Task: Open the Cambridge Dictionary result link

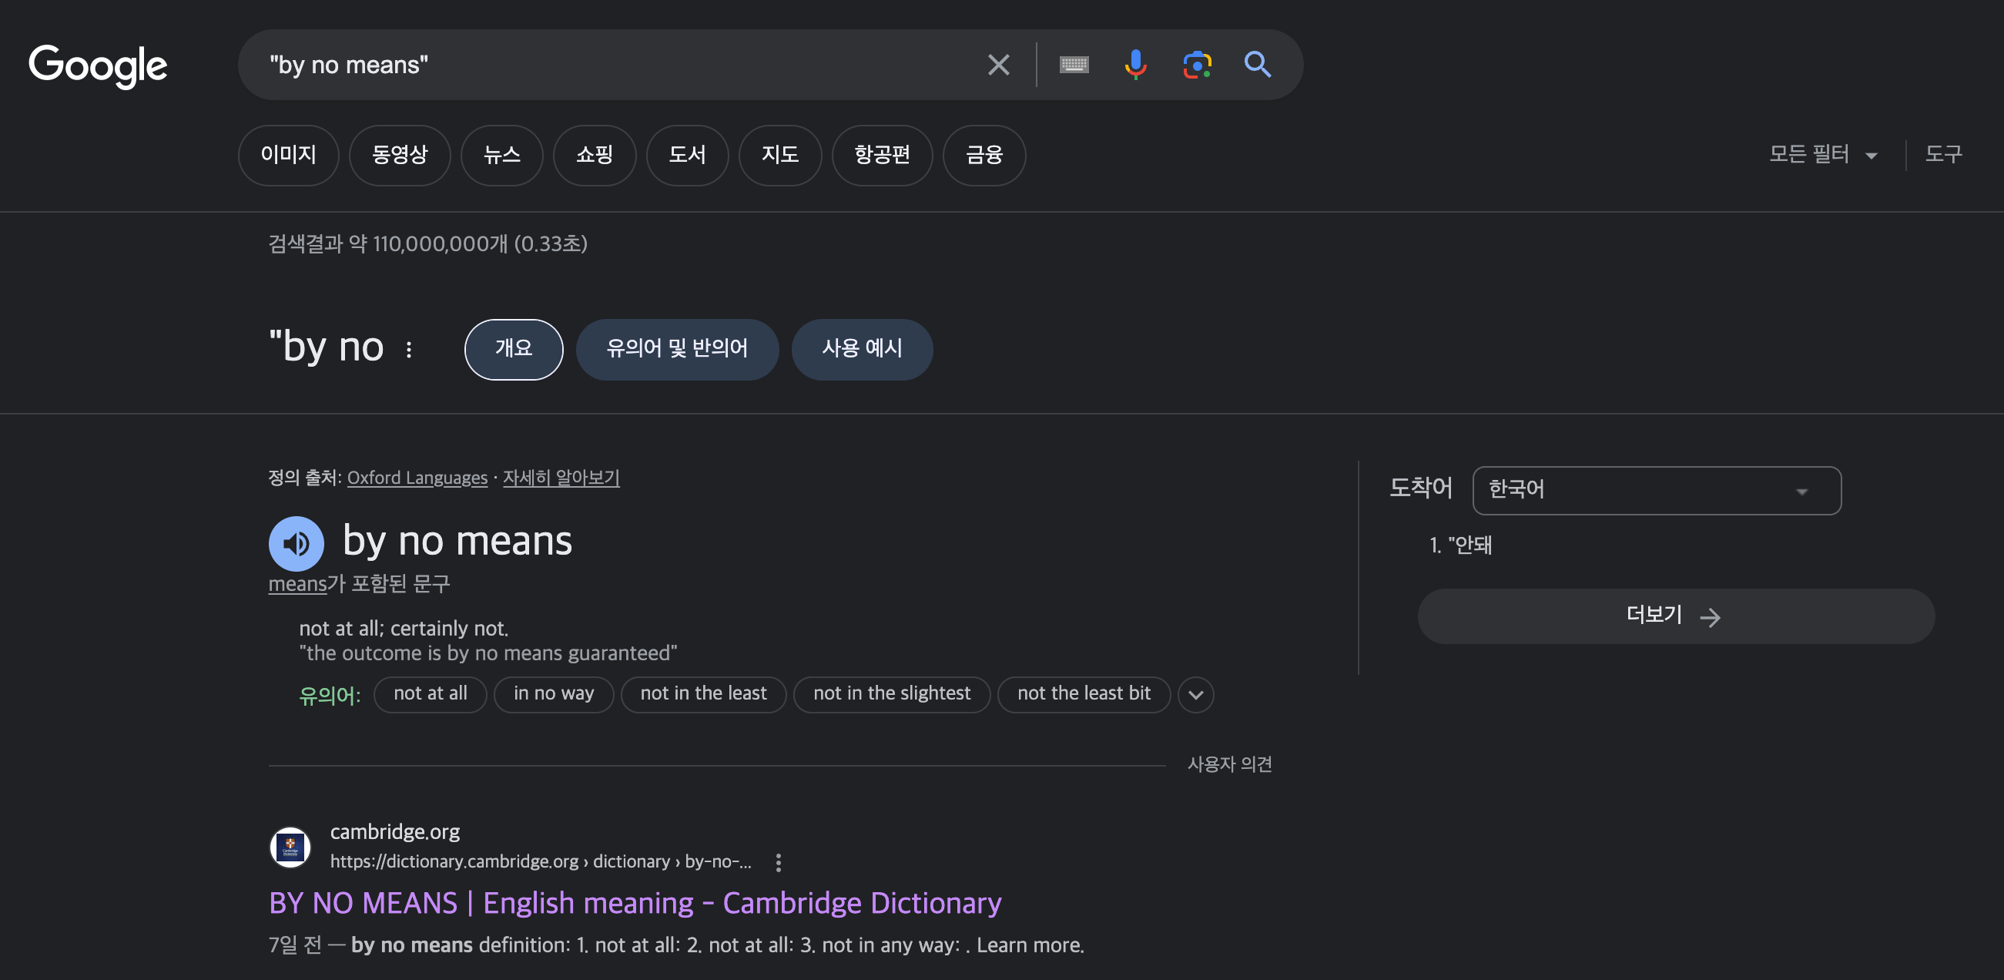Action: 634,903
